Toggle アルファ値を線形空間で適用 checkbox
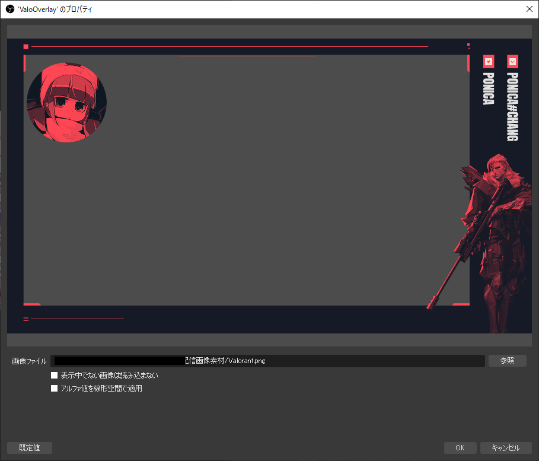539x461 pixels. 55,389
